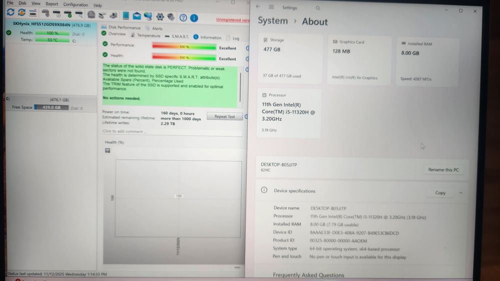Click the disk with clock toolbar icon

coord(57,13)
